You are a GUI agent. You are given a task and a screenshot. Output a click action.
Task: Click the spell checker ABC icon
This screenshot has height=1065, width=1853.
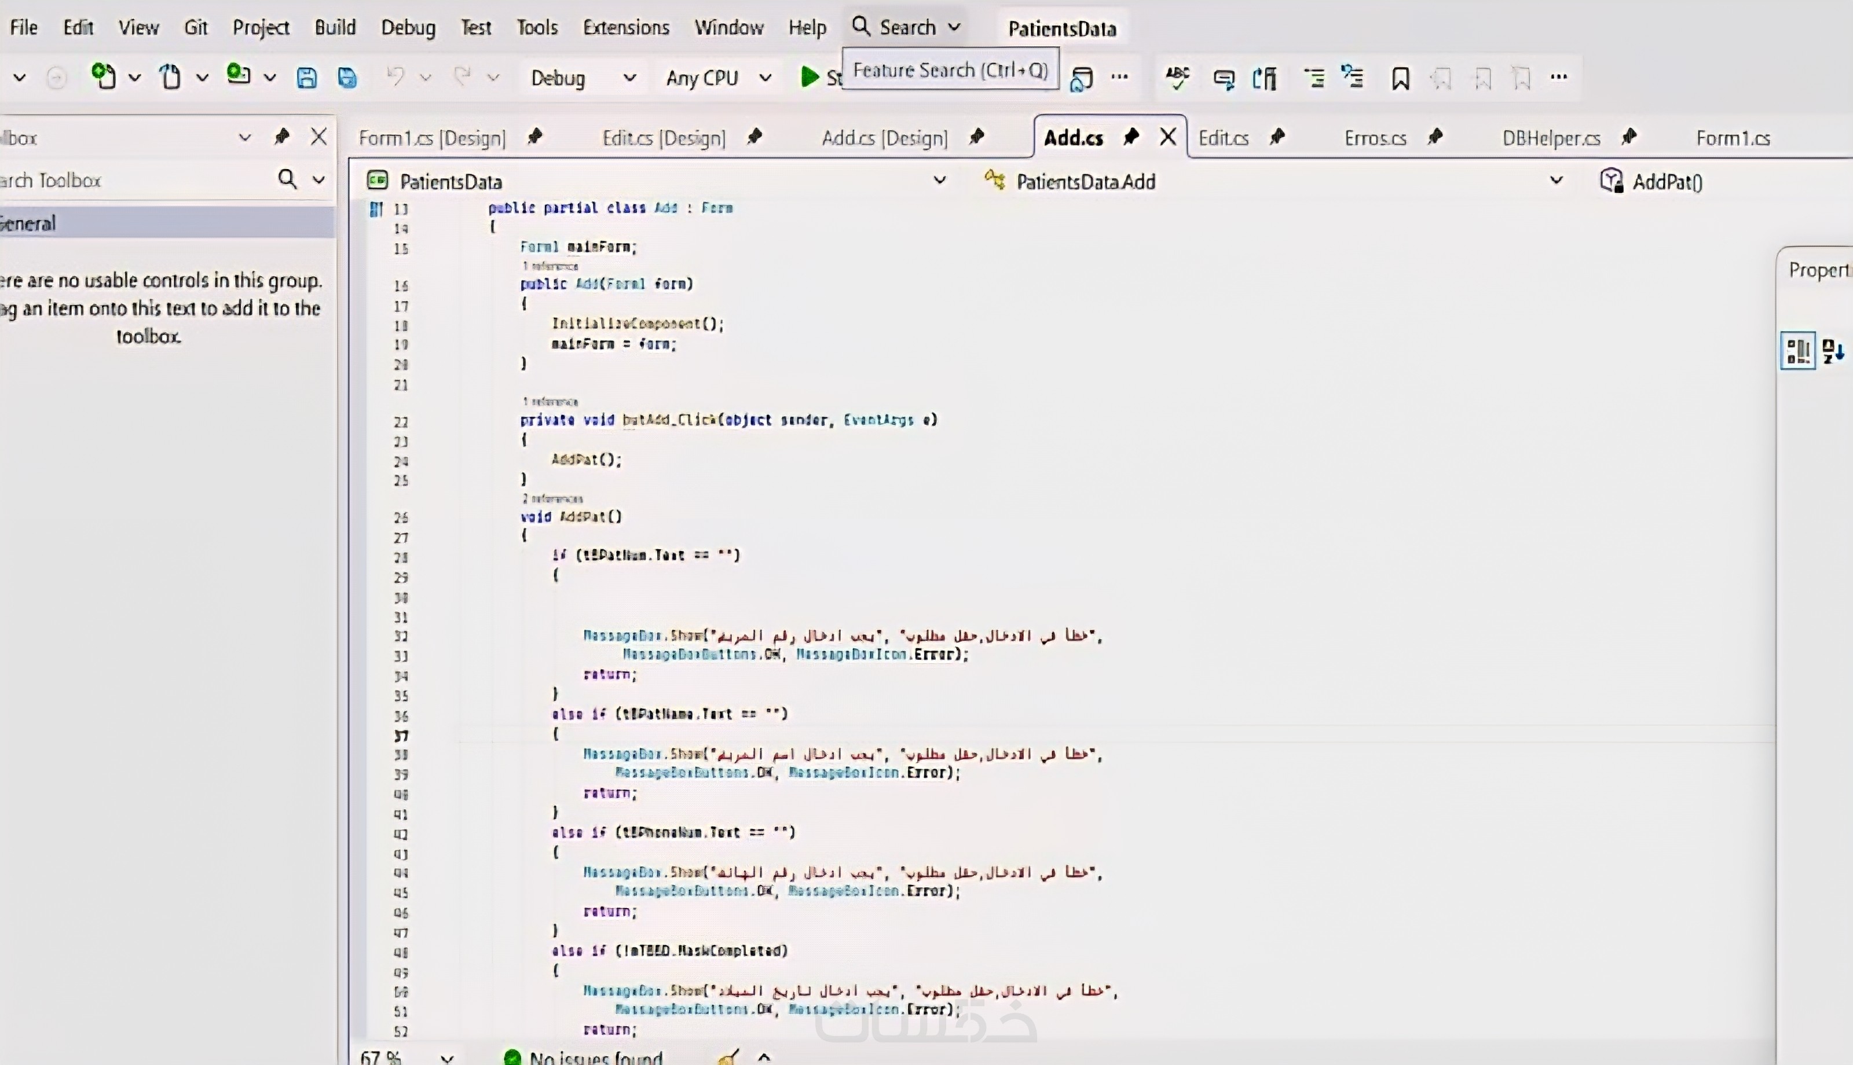click(1177, 78)
